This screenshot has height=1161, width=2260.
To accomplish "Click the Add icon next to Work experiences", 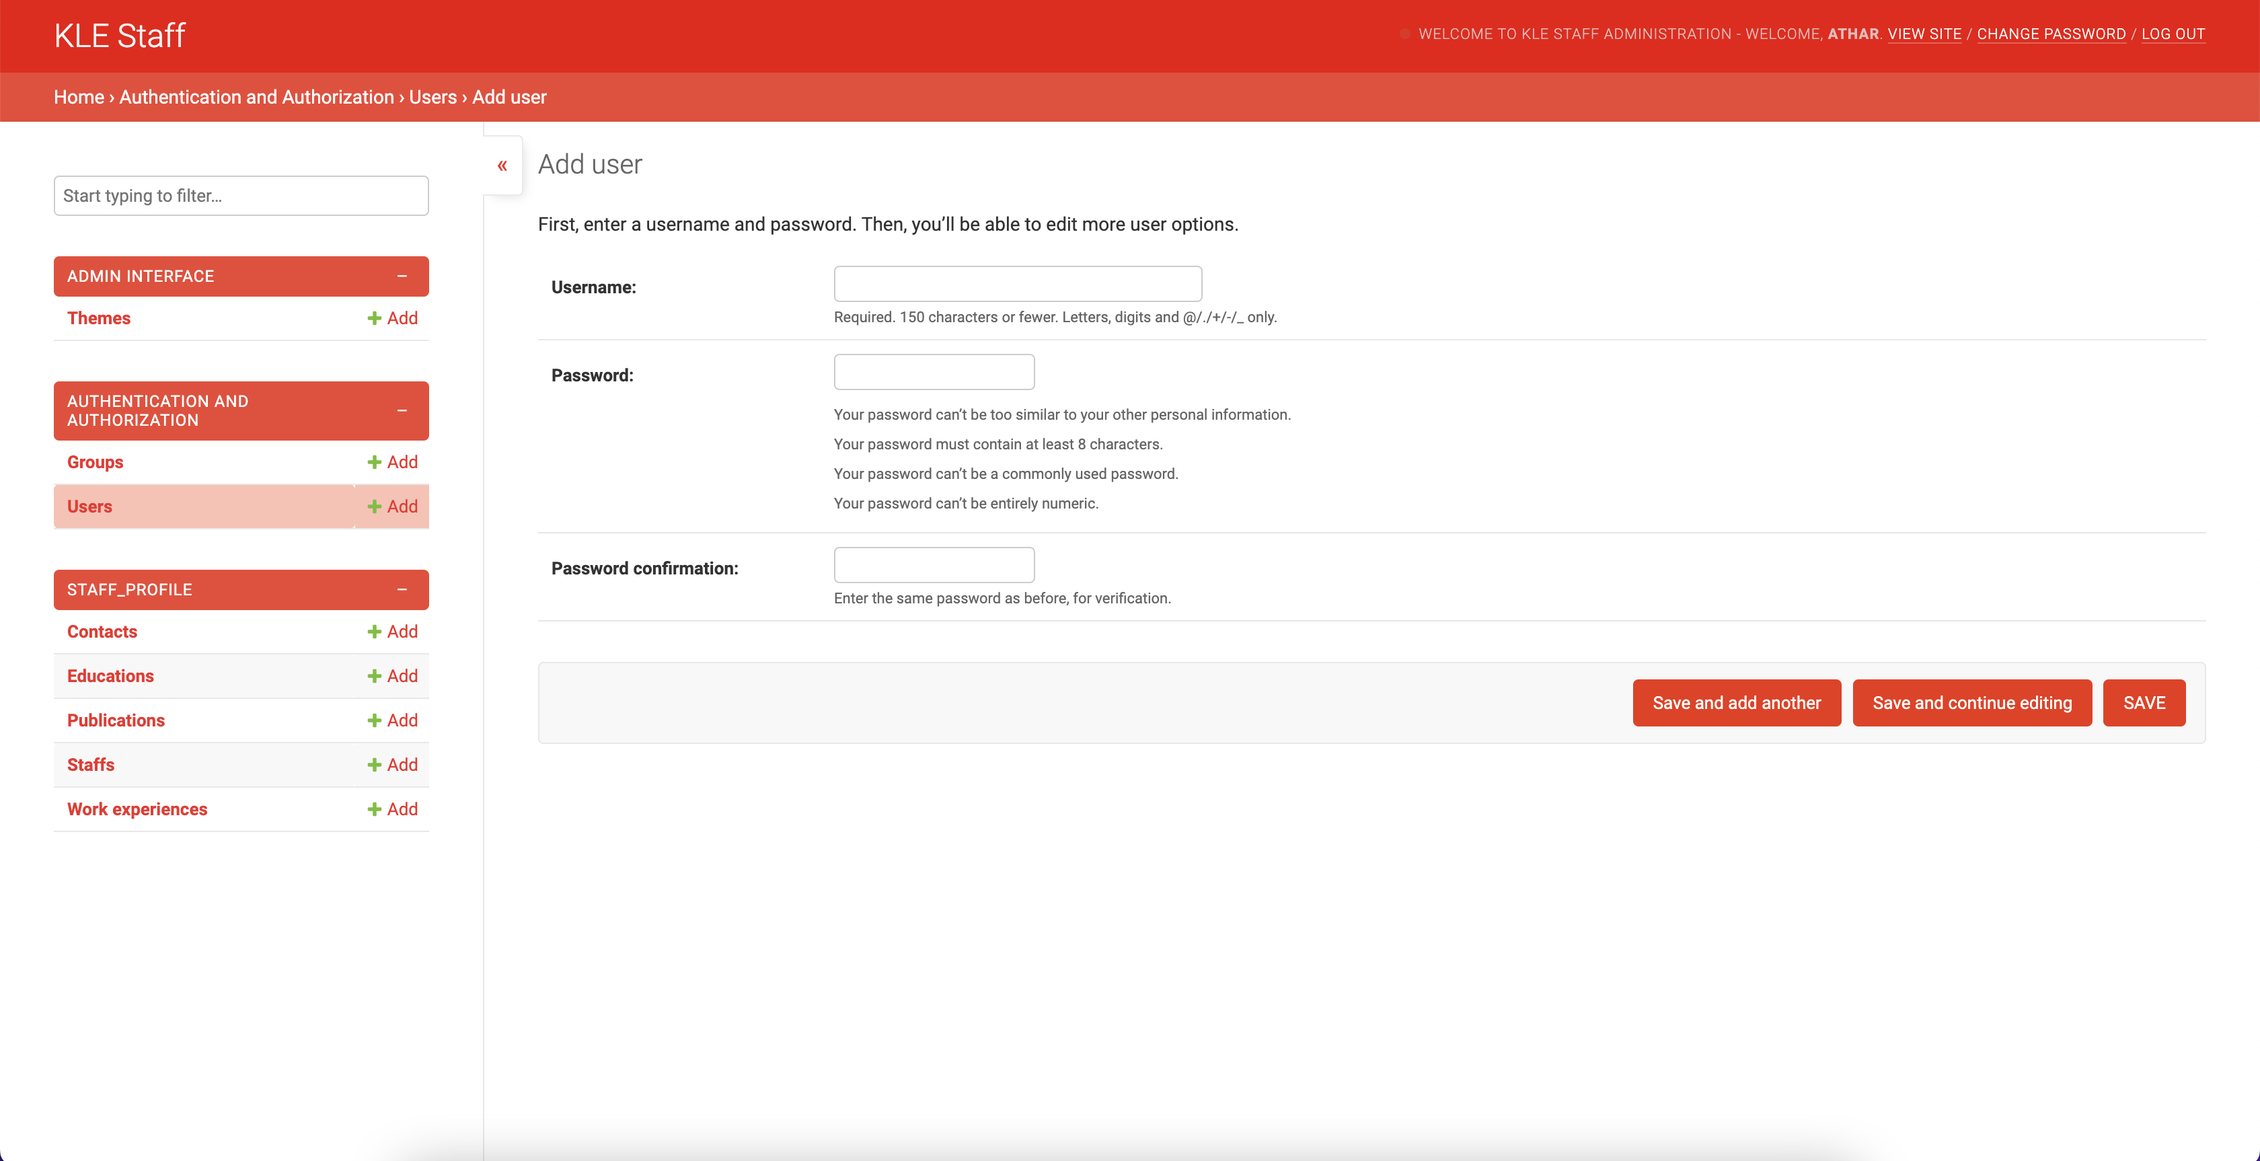I will [x=391, y=809].
